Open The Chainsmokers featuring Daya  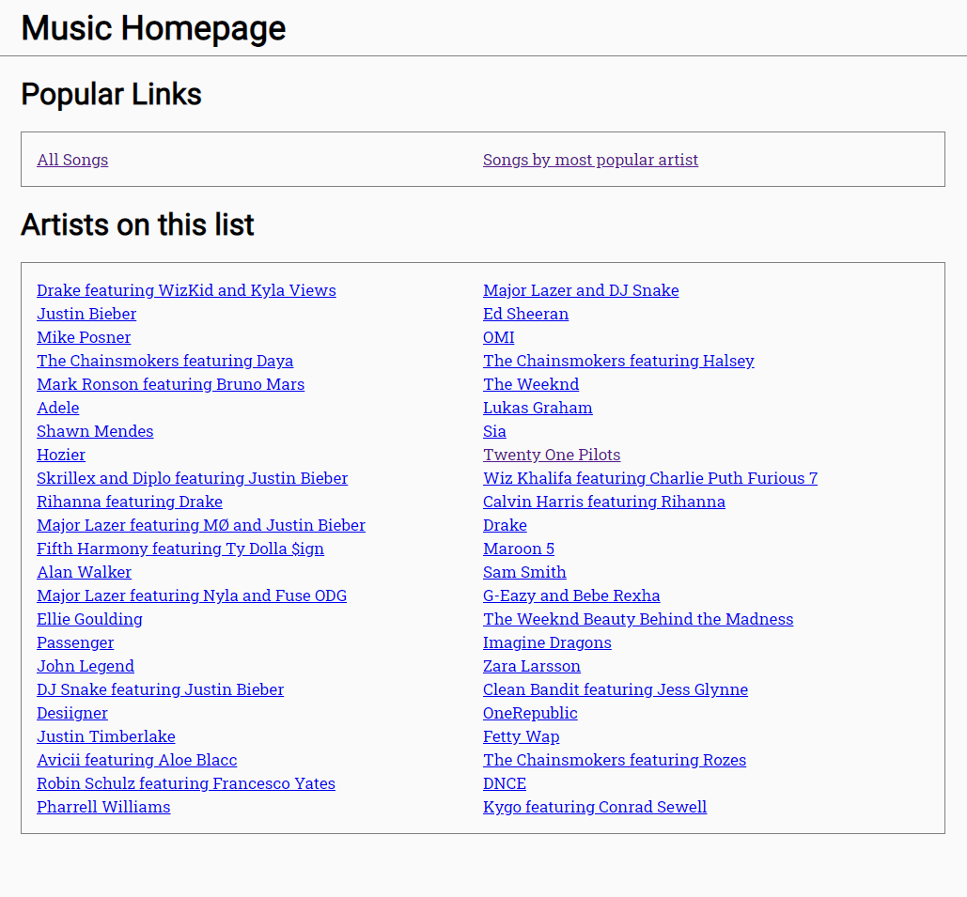click(x=164, y=361)
